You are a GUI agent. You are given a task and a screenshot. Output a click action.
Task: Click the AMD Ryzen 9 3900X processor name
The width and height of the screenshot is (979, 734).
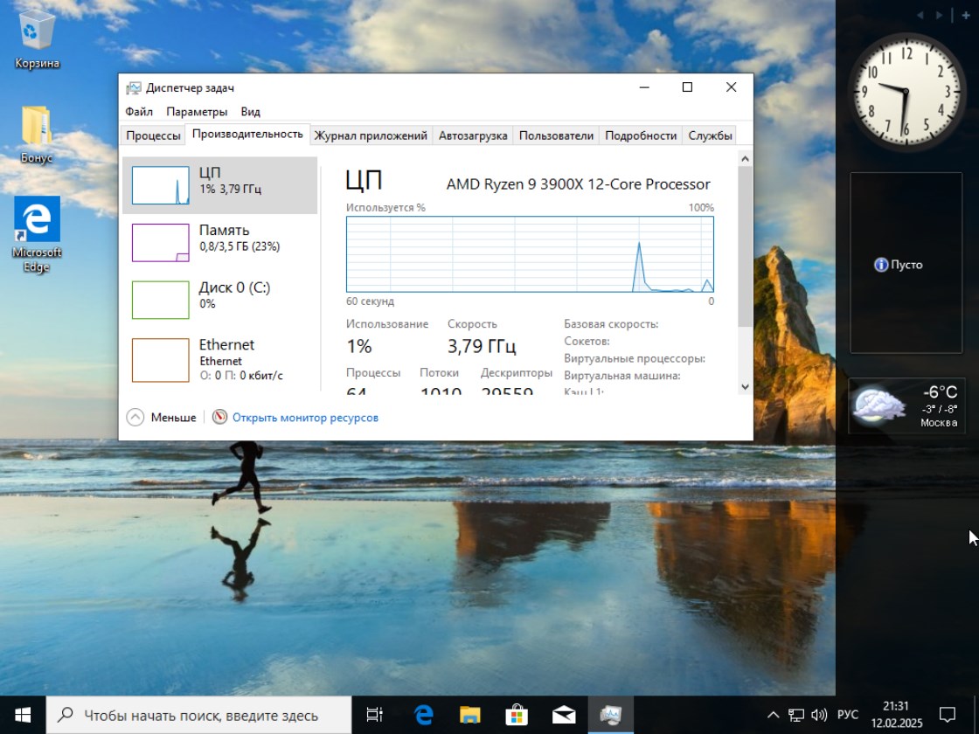578,184
